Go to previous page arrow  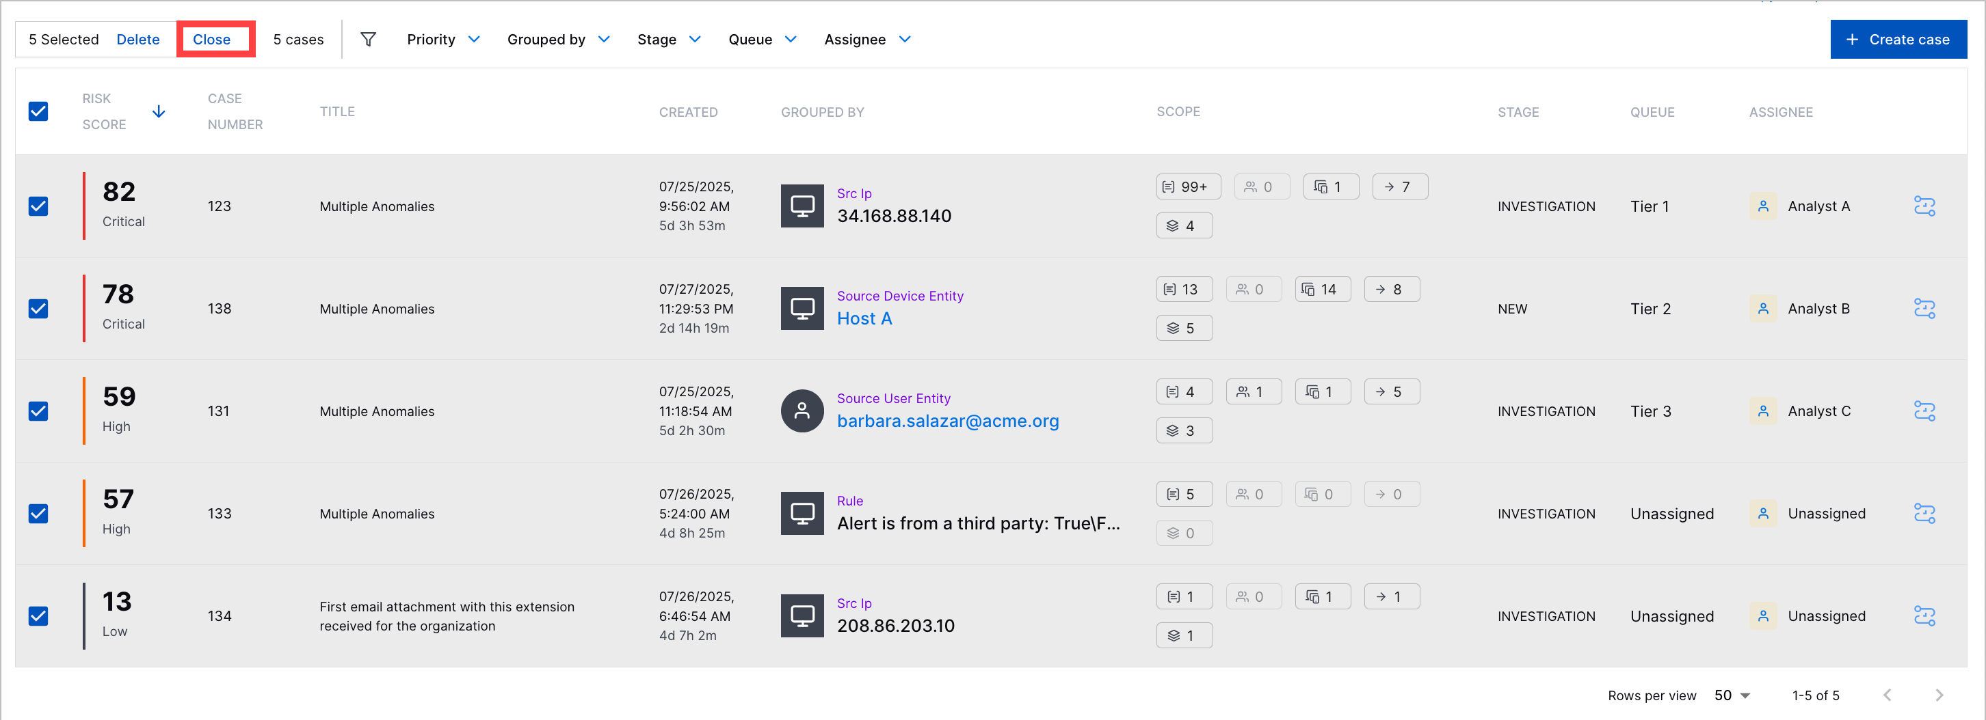pyautogui.click(x=1887, y=695)
